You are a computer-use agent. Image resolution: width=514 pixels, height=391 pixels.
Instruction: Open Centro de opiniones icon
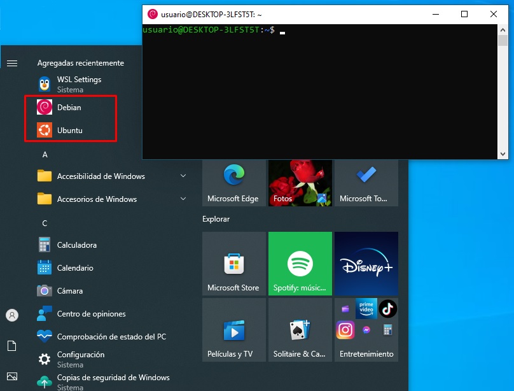[45, 313]
